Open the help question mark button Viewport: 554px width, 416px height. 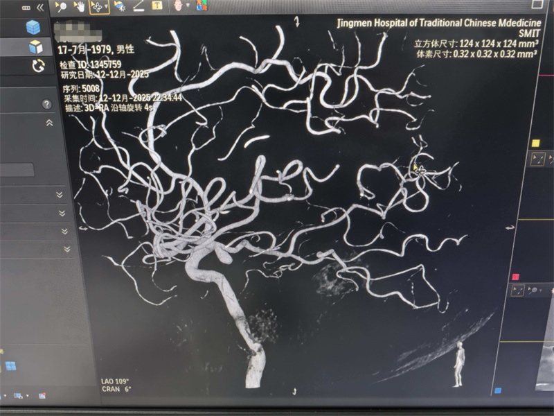46,105
